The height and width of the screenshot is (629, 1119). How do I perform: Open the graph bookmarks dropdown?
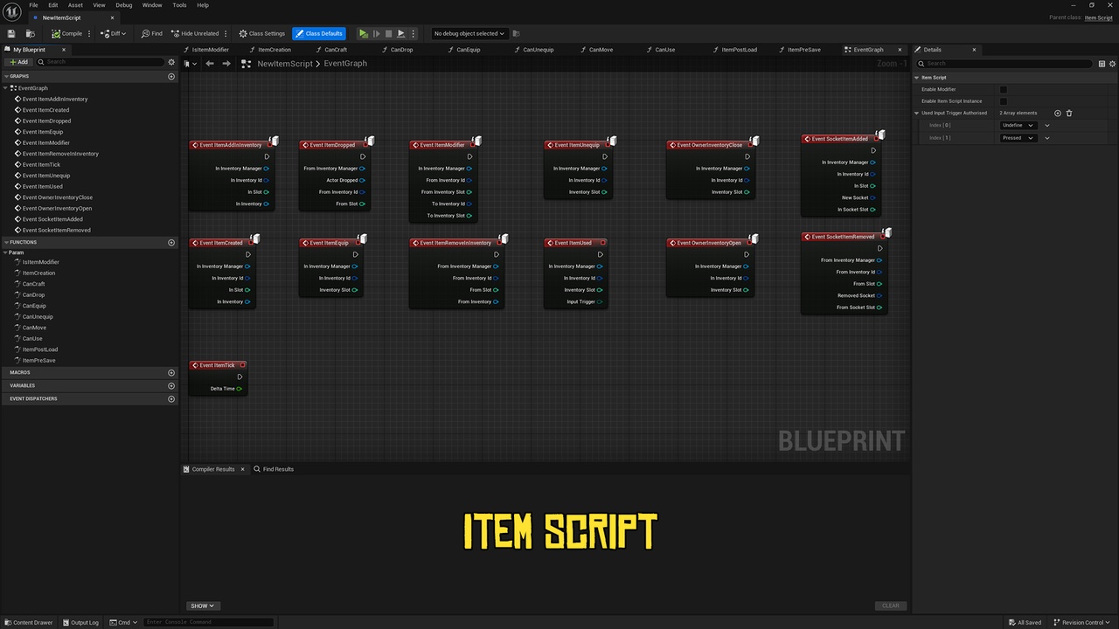pyautogui.click(x=191, y=63)
